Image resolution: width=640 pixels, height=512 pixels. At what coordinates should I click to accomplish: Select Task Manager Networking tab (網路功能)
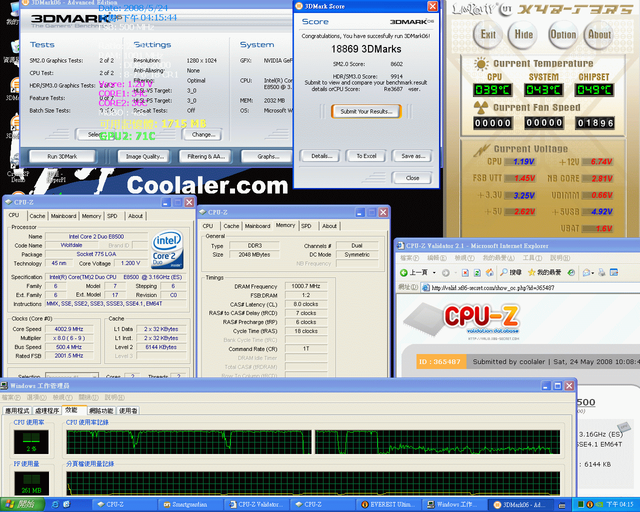point(101,410)
